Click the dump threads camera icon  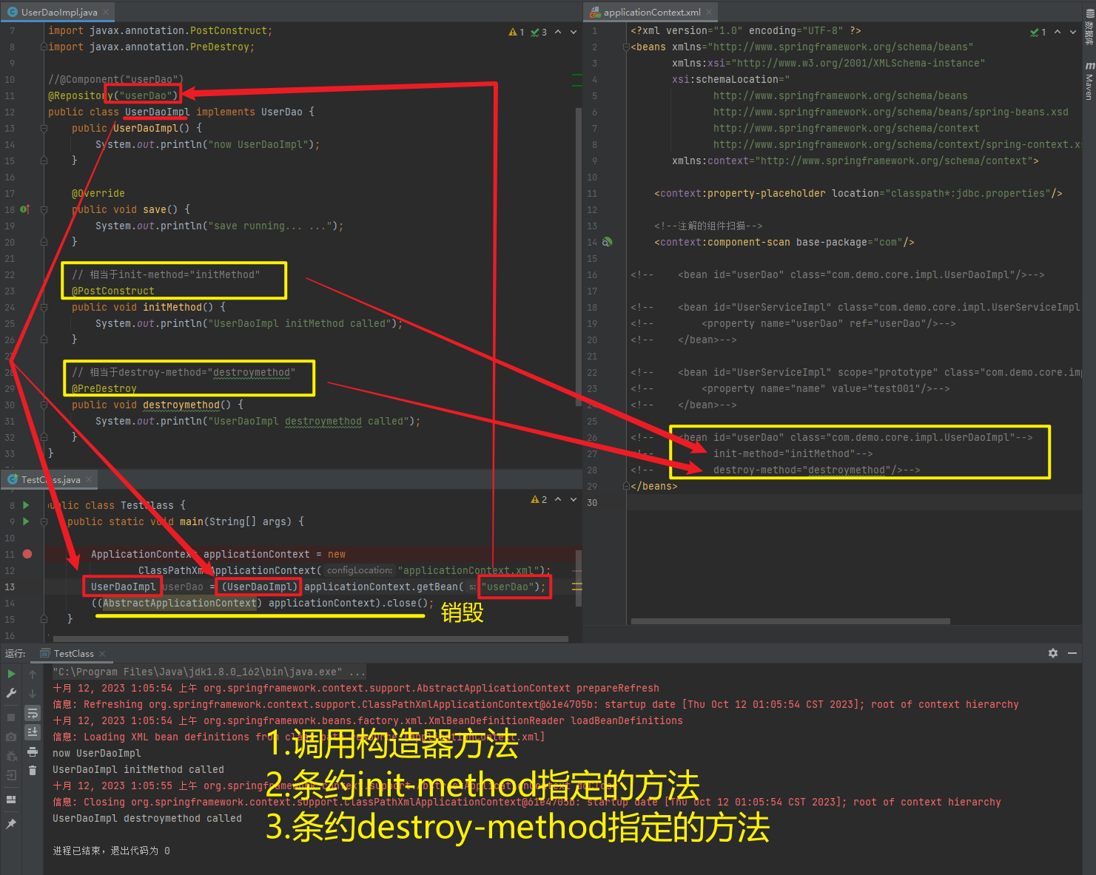coord(11,737)
